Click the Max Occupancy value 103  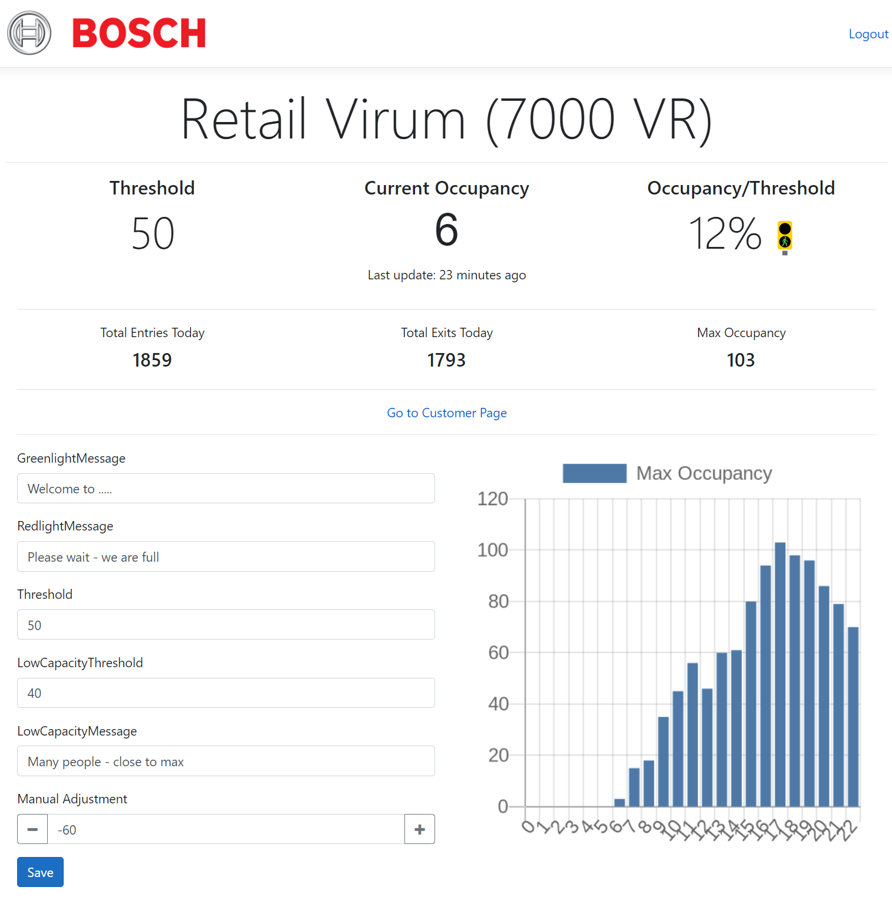[741, 360]
